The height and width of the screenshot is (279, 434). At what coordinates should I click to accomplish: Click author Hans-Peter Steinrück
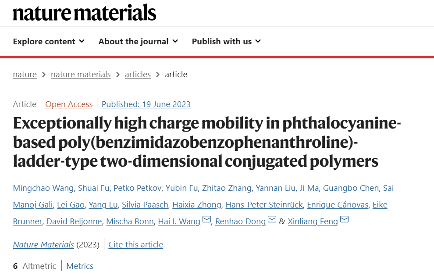(264, 205)
